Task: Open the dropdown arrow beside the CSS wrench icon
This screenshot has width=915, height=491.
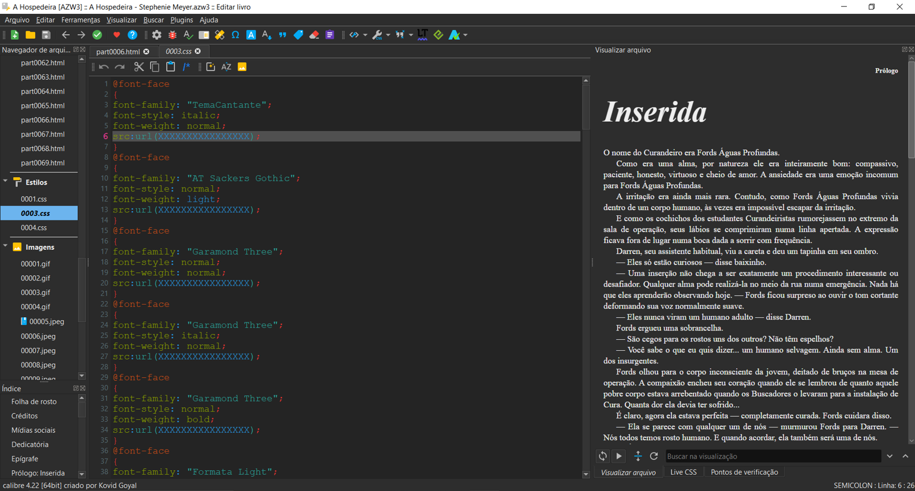Action: pos(388,35)
